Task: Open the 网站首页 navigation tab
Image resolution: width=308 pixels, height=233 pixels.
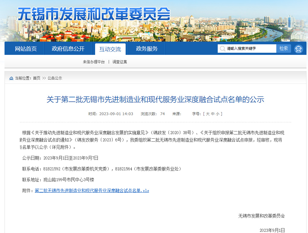Action: point(26,49)
